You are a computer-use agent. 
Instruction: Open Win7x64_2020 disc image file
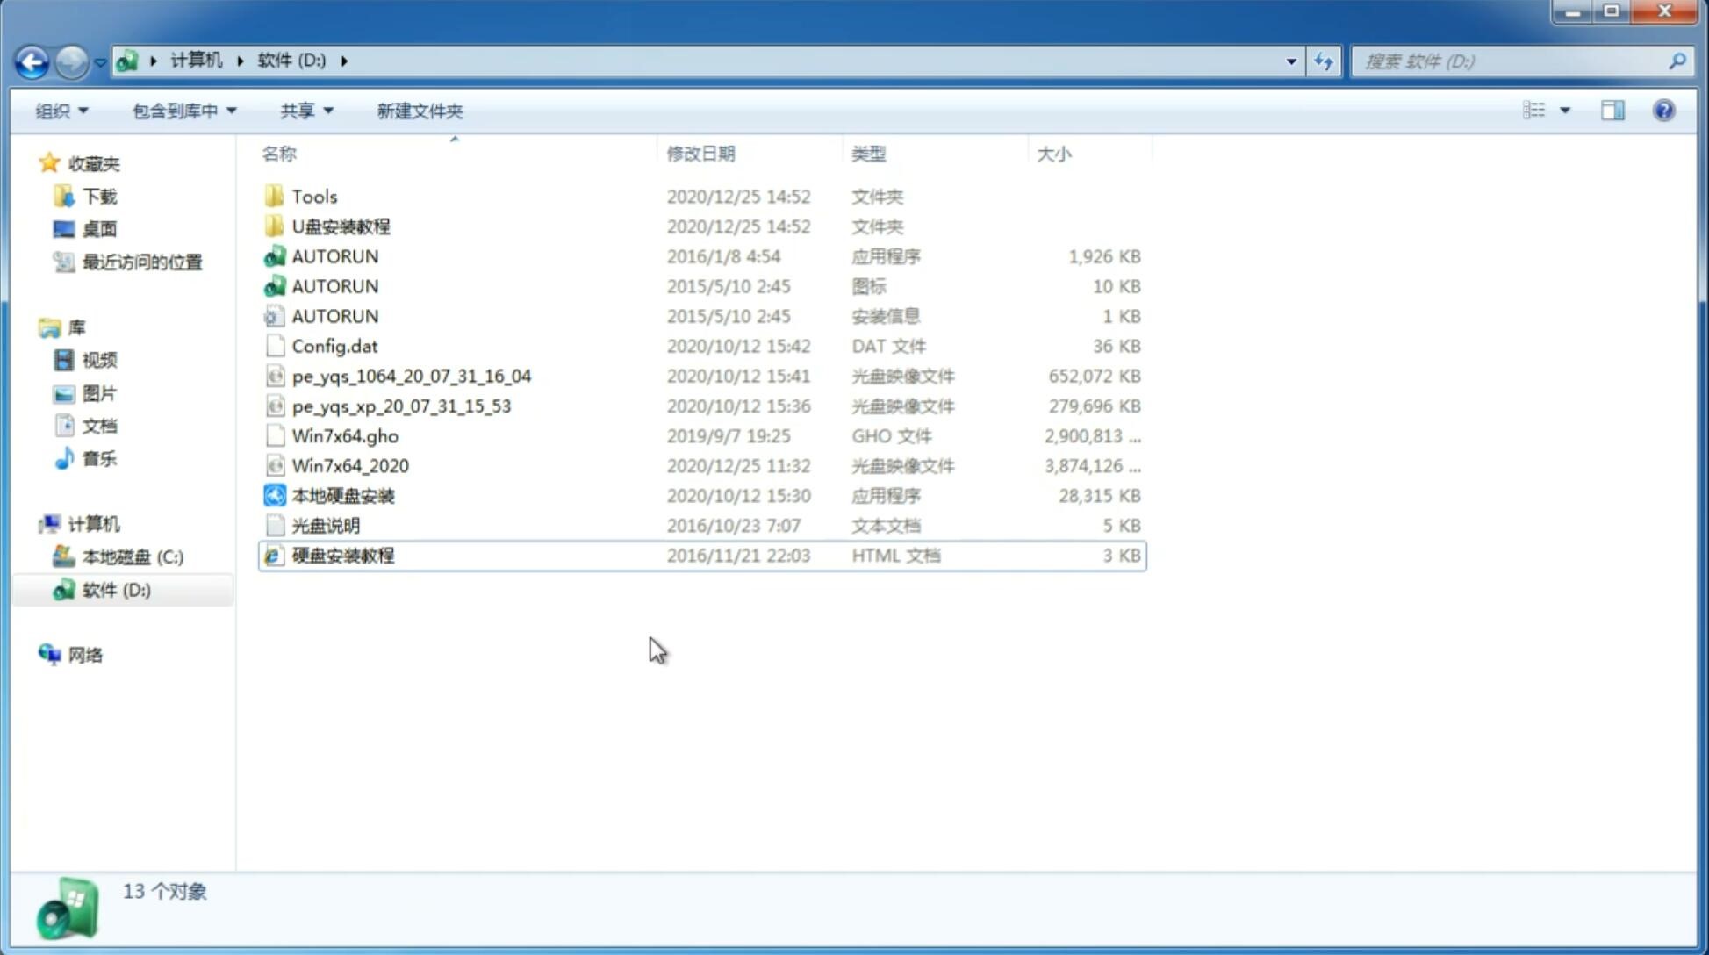(349, 464)
